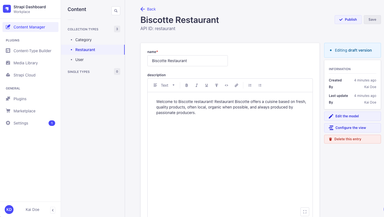Open the content search icon
384x217 pixels.
[x=116, y=11]
